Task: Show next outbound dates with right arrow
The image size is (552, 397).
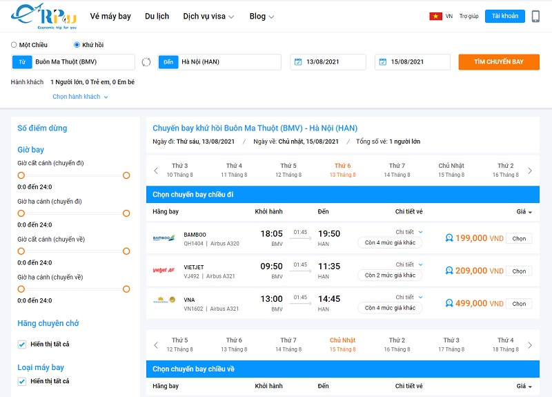Action: click(530, 171)
